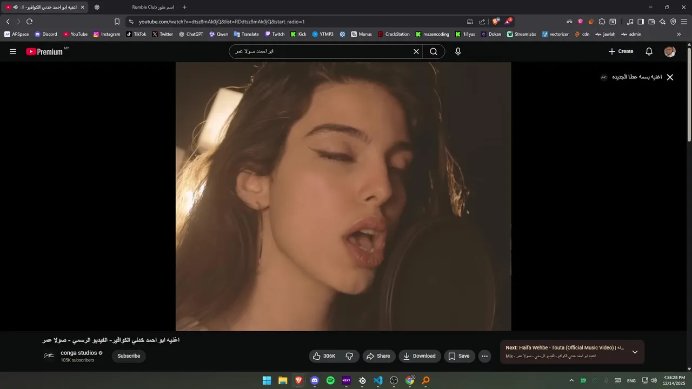The height and width of the screenshot is (389, 692).
Task: Dislike the video with thumbs-down
Action: pyautogui.click(x=349, y=356)
